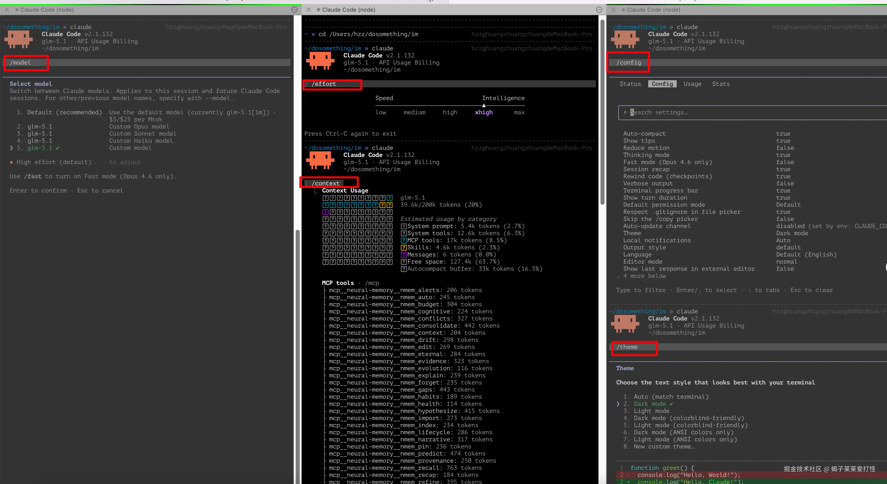Screen dimensions: 887x484
Task: Close the right Claude Code pane
Action: [x=613, y=10]
